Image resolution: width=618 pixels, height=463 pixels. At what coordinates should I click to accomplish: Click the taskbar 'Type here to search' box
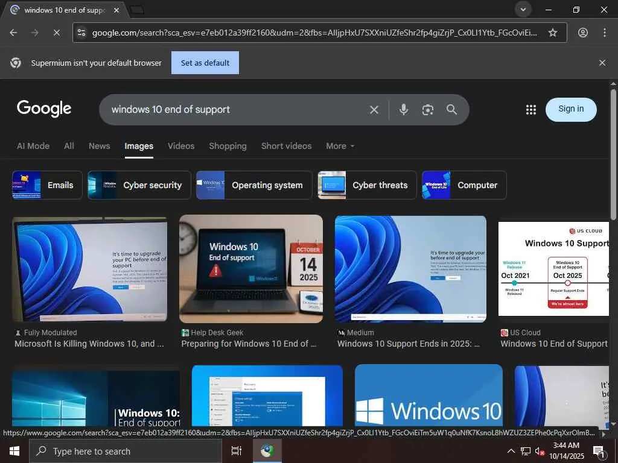pos(126,451)
